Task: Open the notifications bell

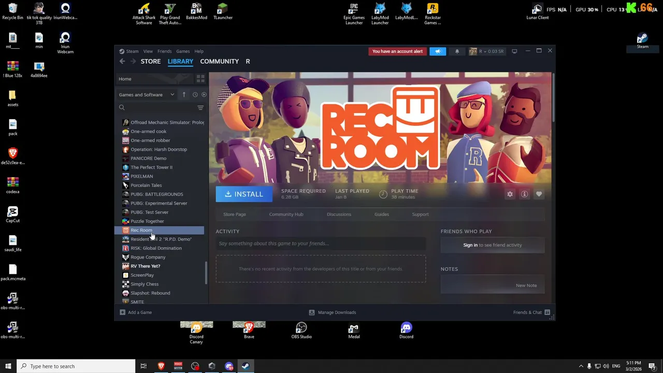Action: click(x=457, y=51)
